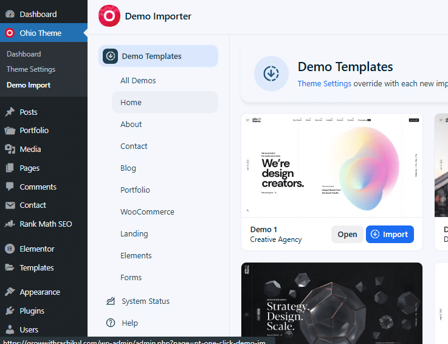Click the Plugins plug icon

pyautogui.click(x=10, y=311)
